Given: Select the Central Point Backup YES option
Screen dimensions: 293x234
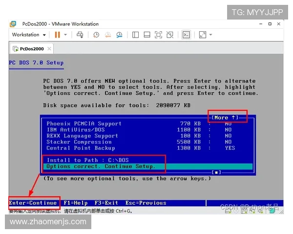Looking at the screenshot, I should 230,148.
